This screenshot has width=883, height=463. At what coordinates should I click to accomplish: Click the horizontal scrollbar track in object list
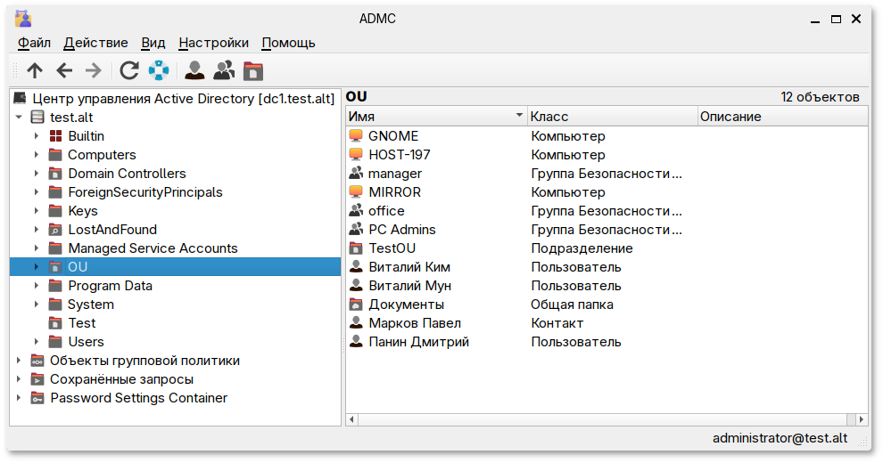point(603,419)
